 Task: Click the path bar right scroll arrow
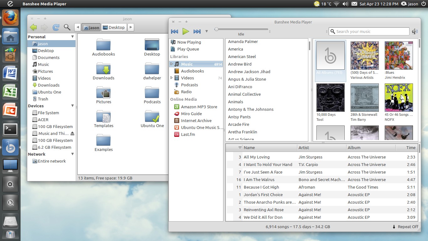[131, 27]
